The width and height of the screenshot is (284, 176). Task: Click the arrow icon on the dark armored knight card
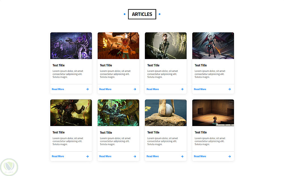[87, 156]
